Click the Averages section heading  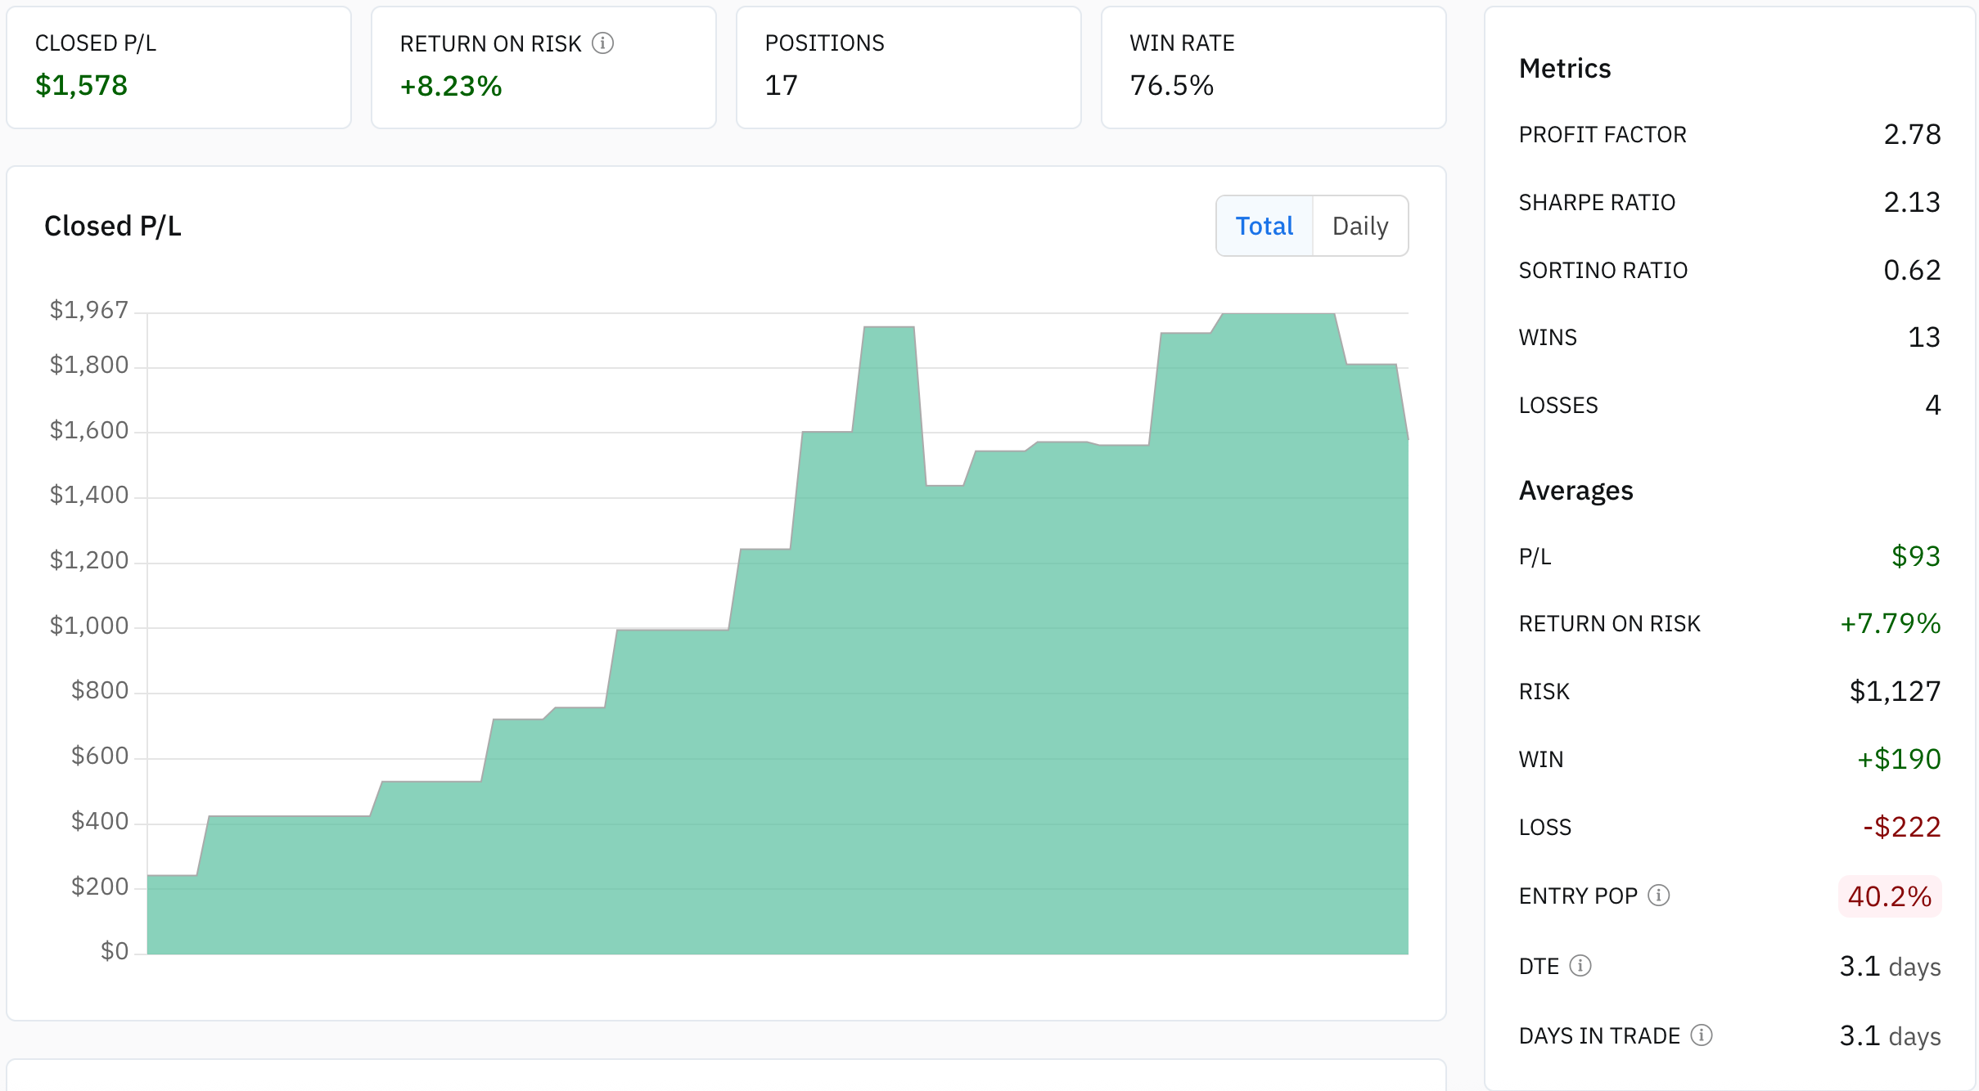(1576, 490)
